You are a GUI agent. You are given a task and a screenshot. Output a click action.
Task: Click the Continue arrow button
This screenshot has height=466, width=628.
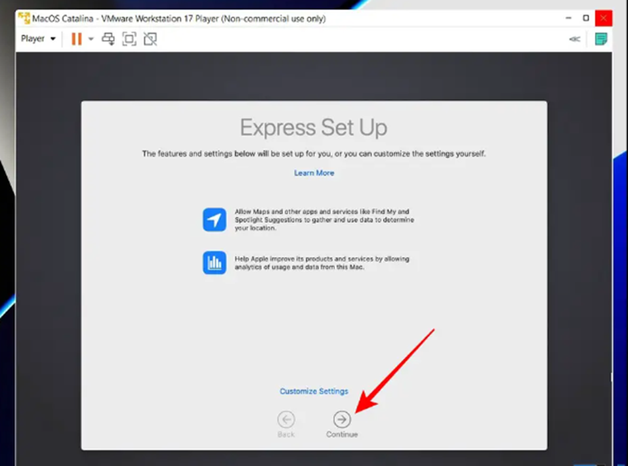[x=341, y=419]
